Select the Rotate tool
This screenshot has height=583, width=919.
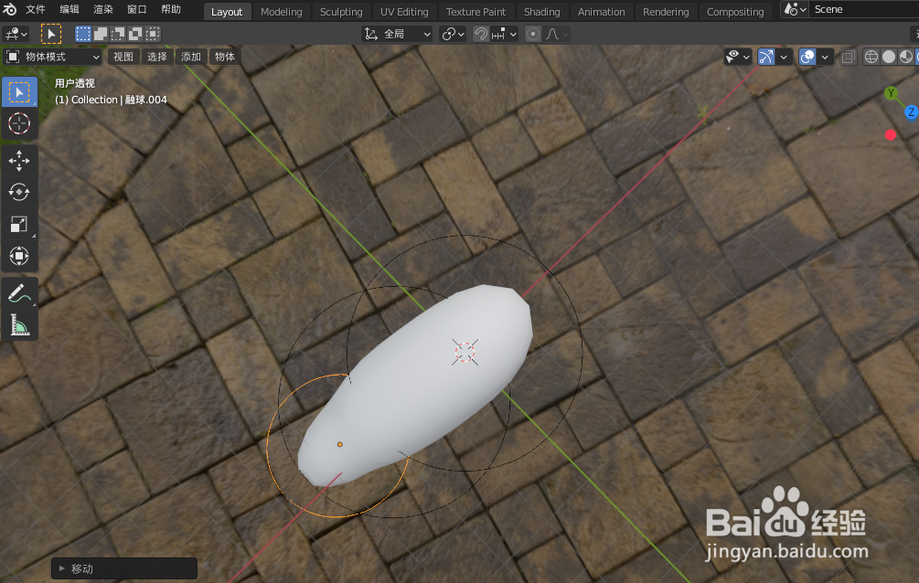point(19,192)
